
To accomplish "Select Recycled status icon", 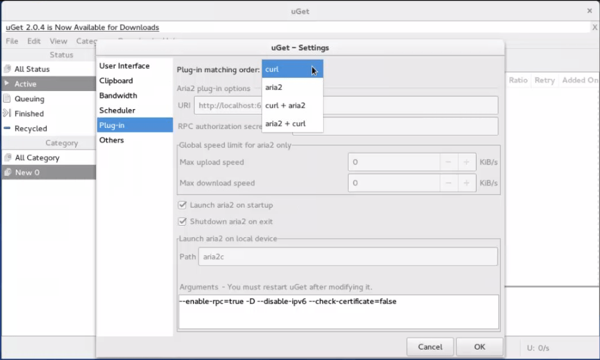I will tap(7, 128).
